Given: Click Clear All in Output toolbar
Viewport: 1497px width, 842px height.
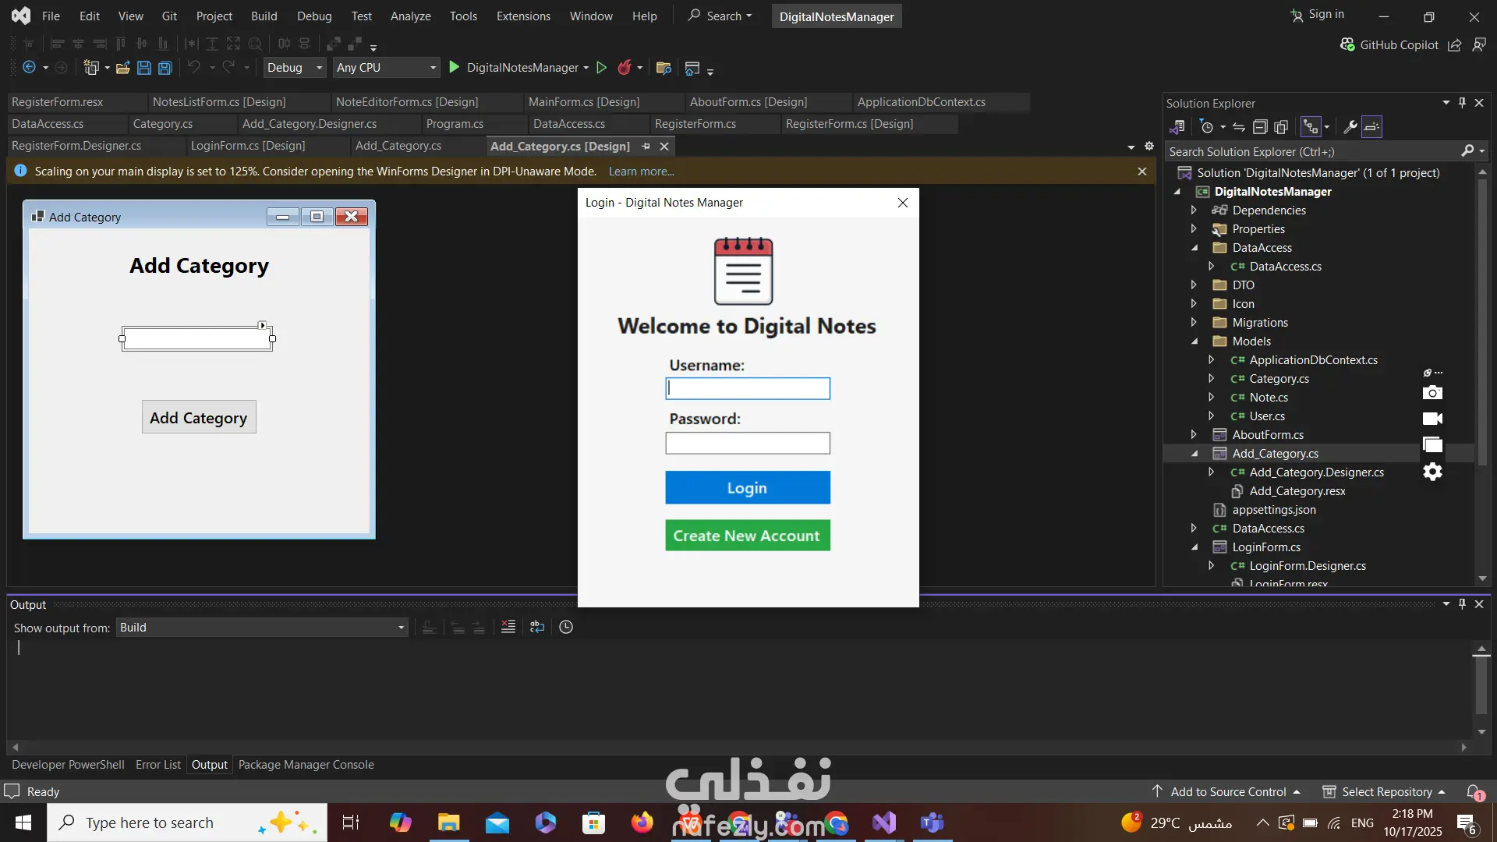Looking at the screenshot, I should tap(508, 627).
